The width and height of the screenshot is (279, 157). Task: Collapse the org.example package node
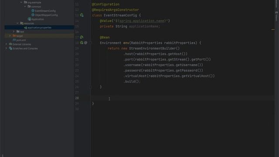click(21, 2)
